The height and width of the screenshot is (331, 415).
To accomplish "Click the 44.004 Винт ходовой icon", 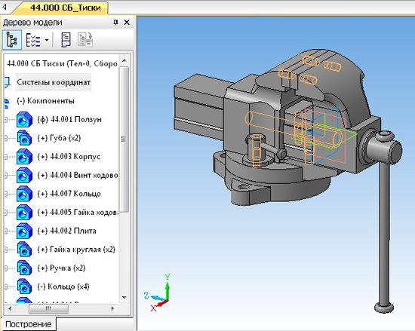I will [24, 175].
